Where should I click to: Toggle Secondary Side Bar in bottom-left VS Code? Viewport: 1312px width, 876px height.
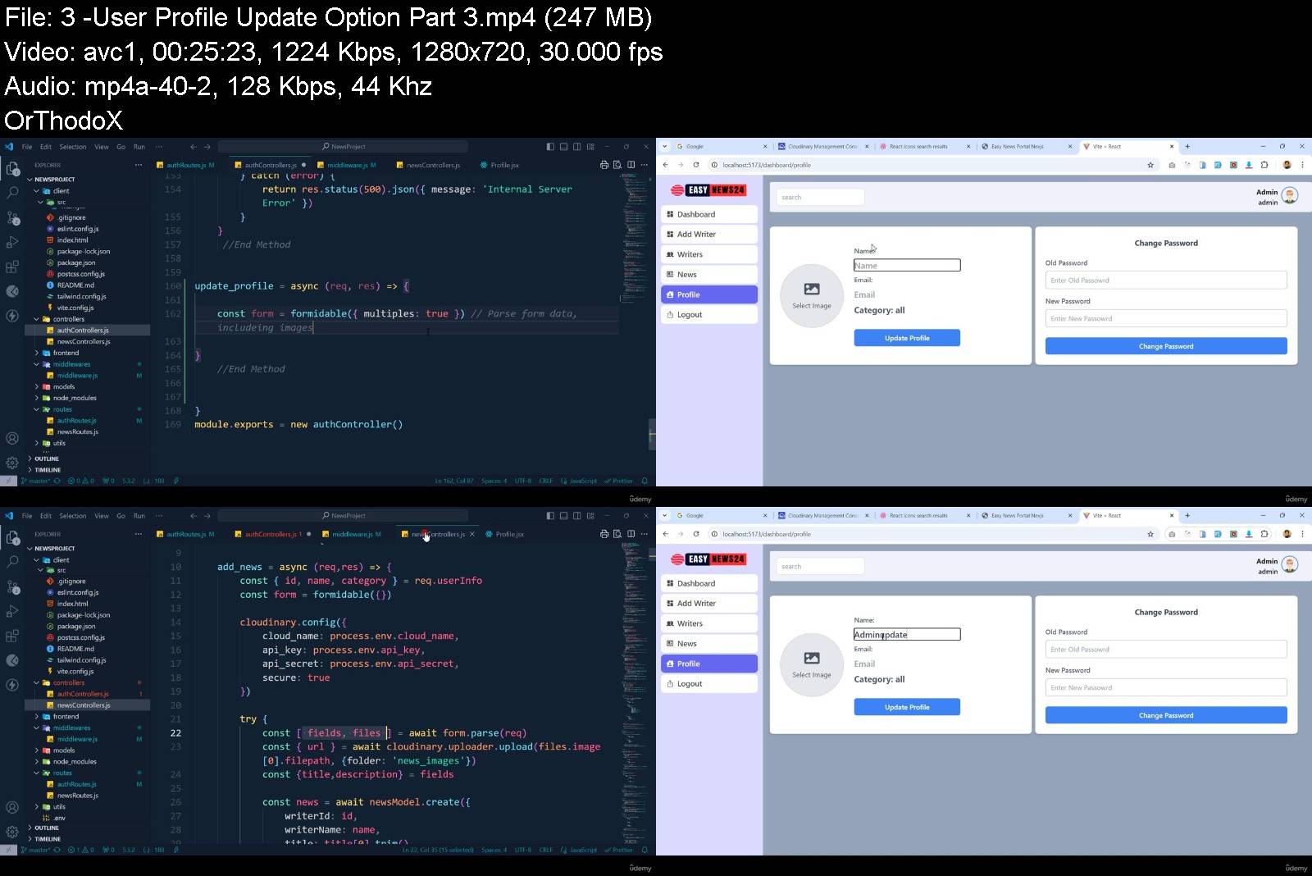click(577, 516)
